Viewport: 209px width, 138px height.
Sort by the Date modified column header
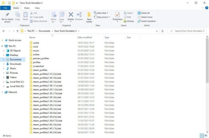(x=90, y=37)
